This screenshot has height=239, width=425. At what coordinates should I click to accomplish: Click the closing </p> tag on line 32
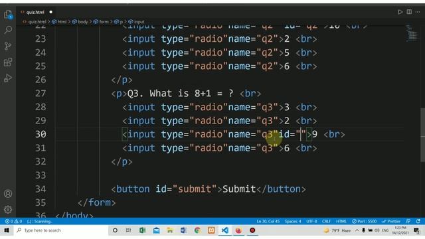click(122, 162)
